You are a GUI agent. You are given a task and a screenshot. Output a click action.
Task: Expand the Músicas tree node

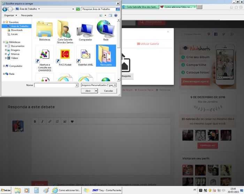pos(6,54)
